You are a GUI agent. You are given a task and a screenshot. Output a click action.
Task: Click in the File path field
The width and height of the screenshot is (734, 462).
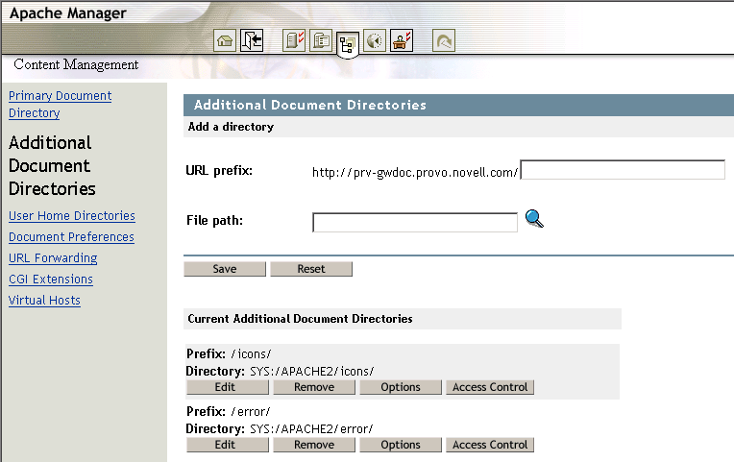coord(415,223)
